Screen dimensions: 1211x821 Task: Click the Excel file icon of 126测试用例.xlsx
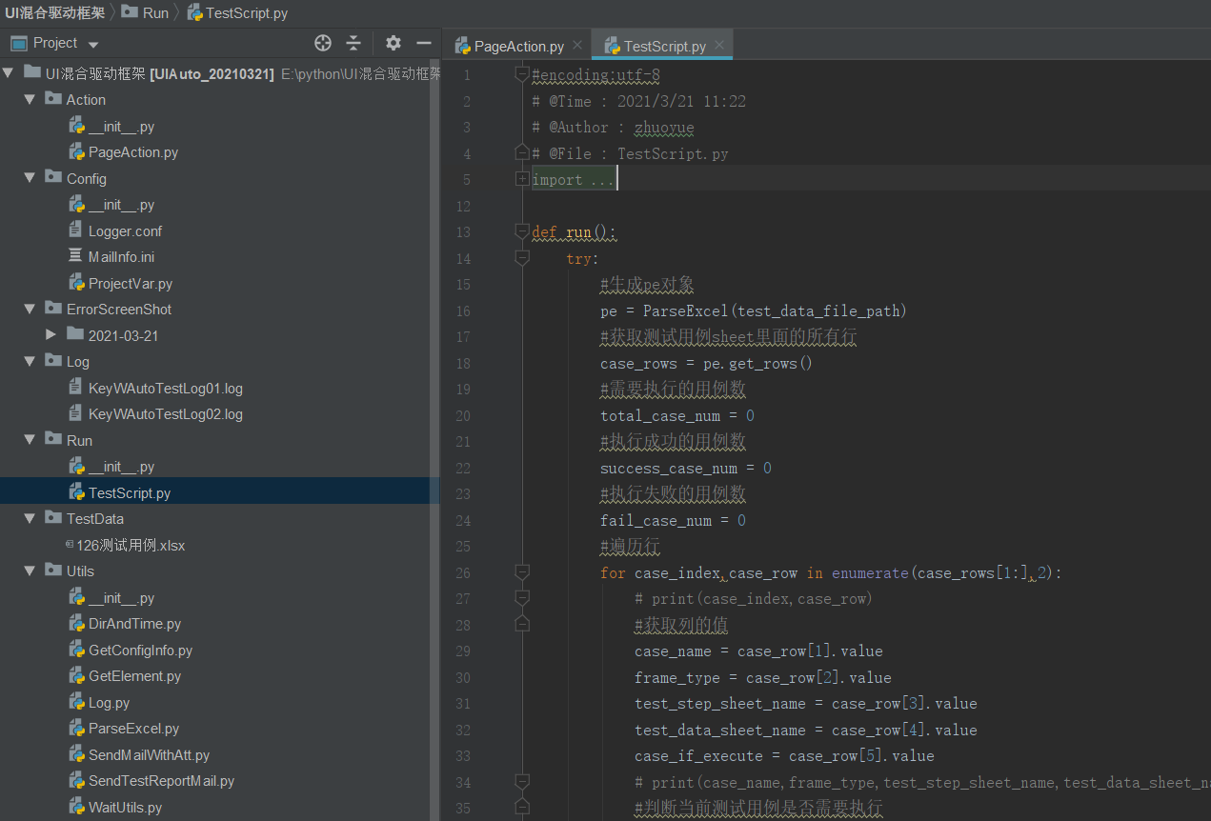pos(69,544)
